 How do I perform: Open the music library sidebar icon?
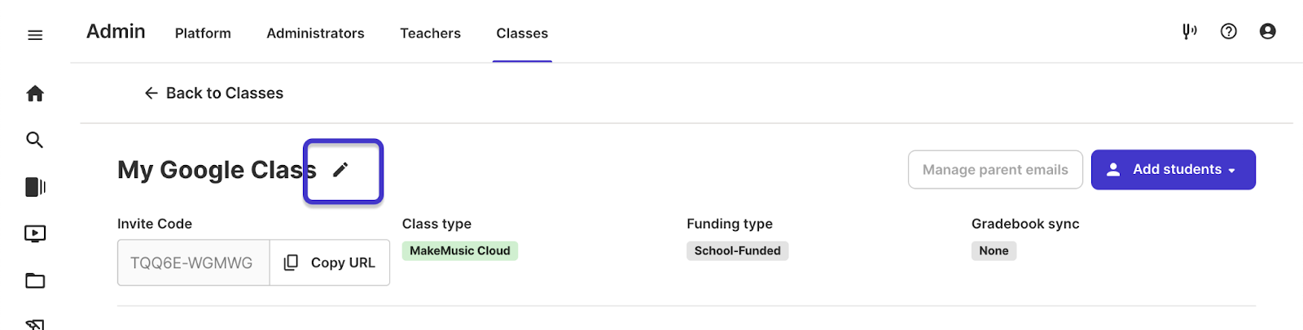pos(35,187)
